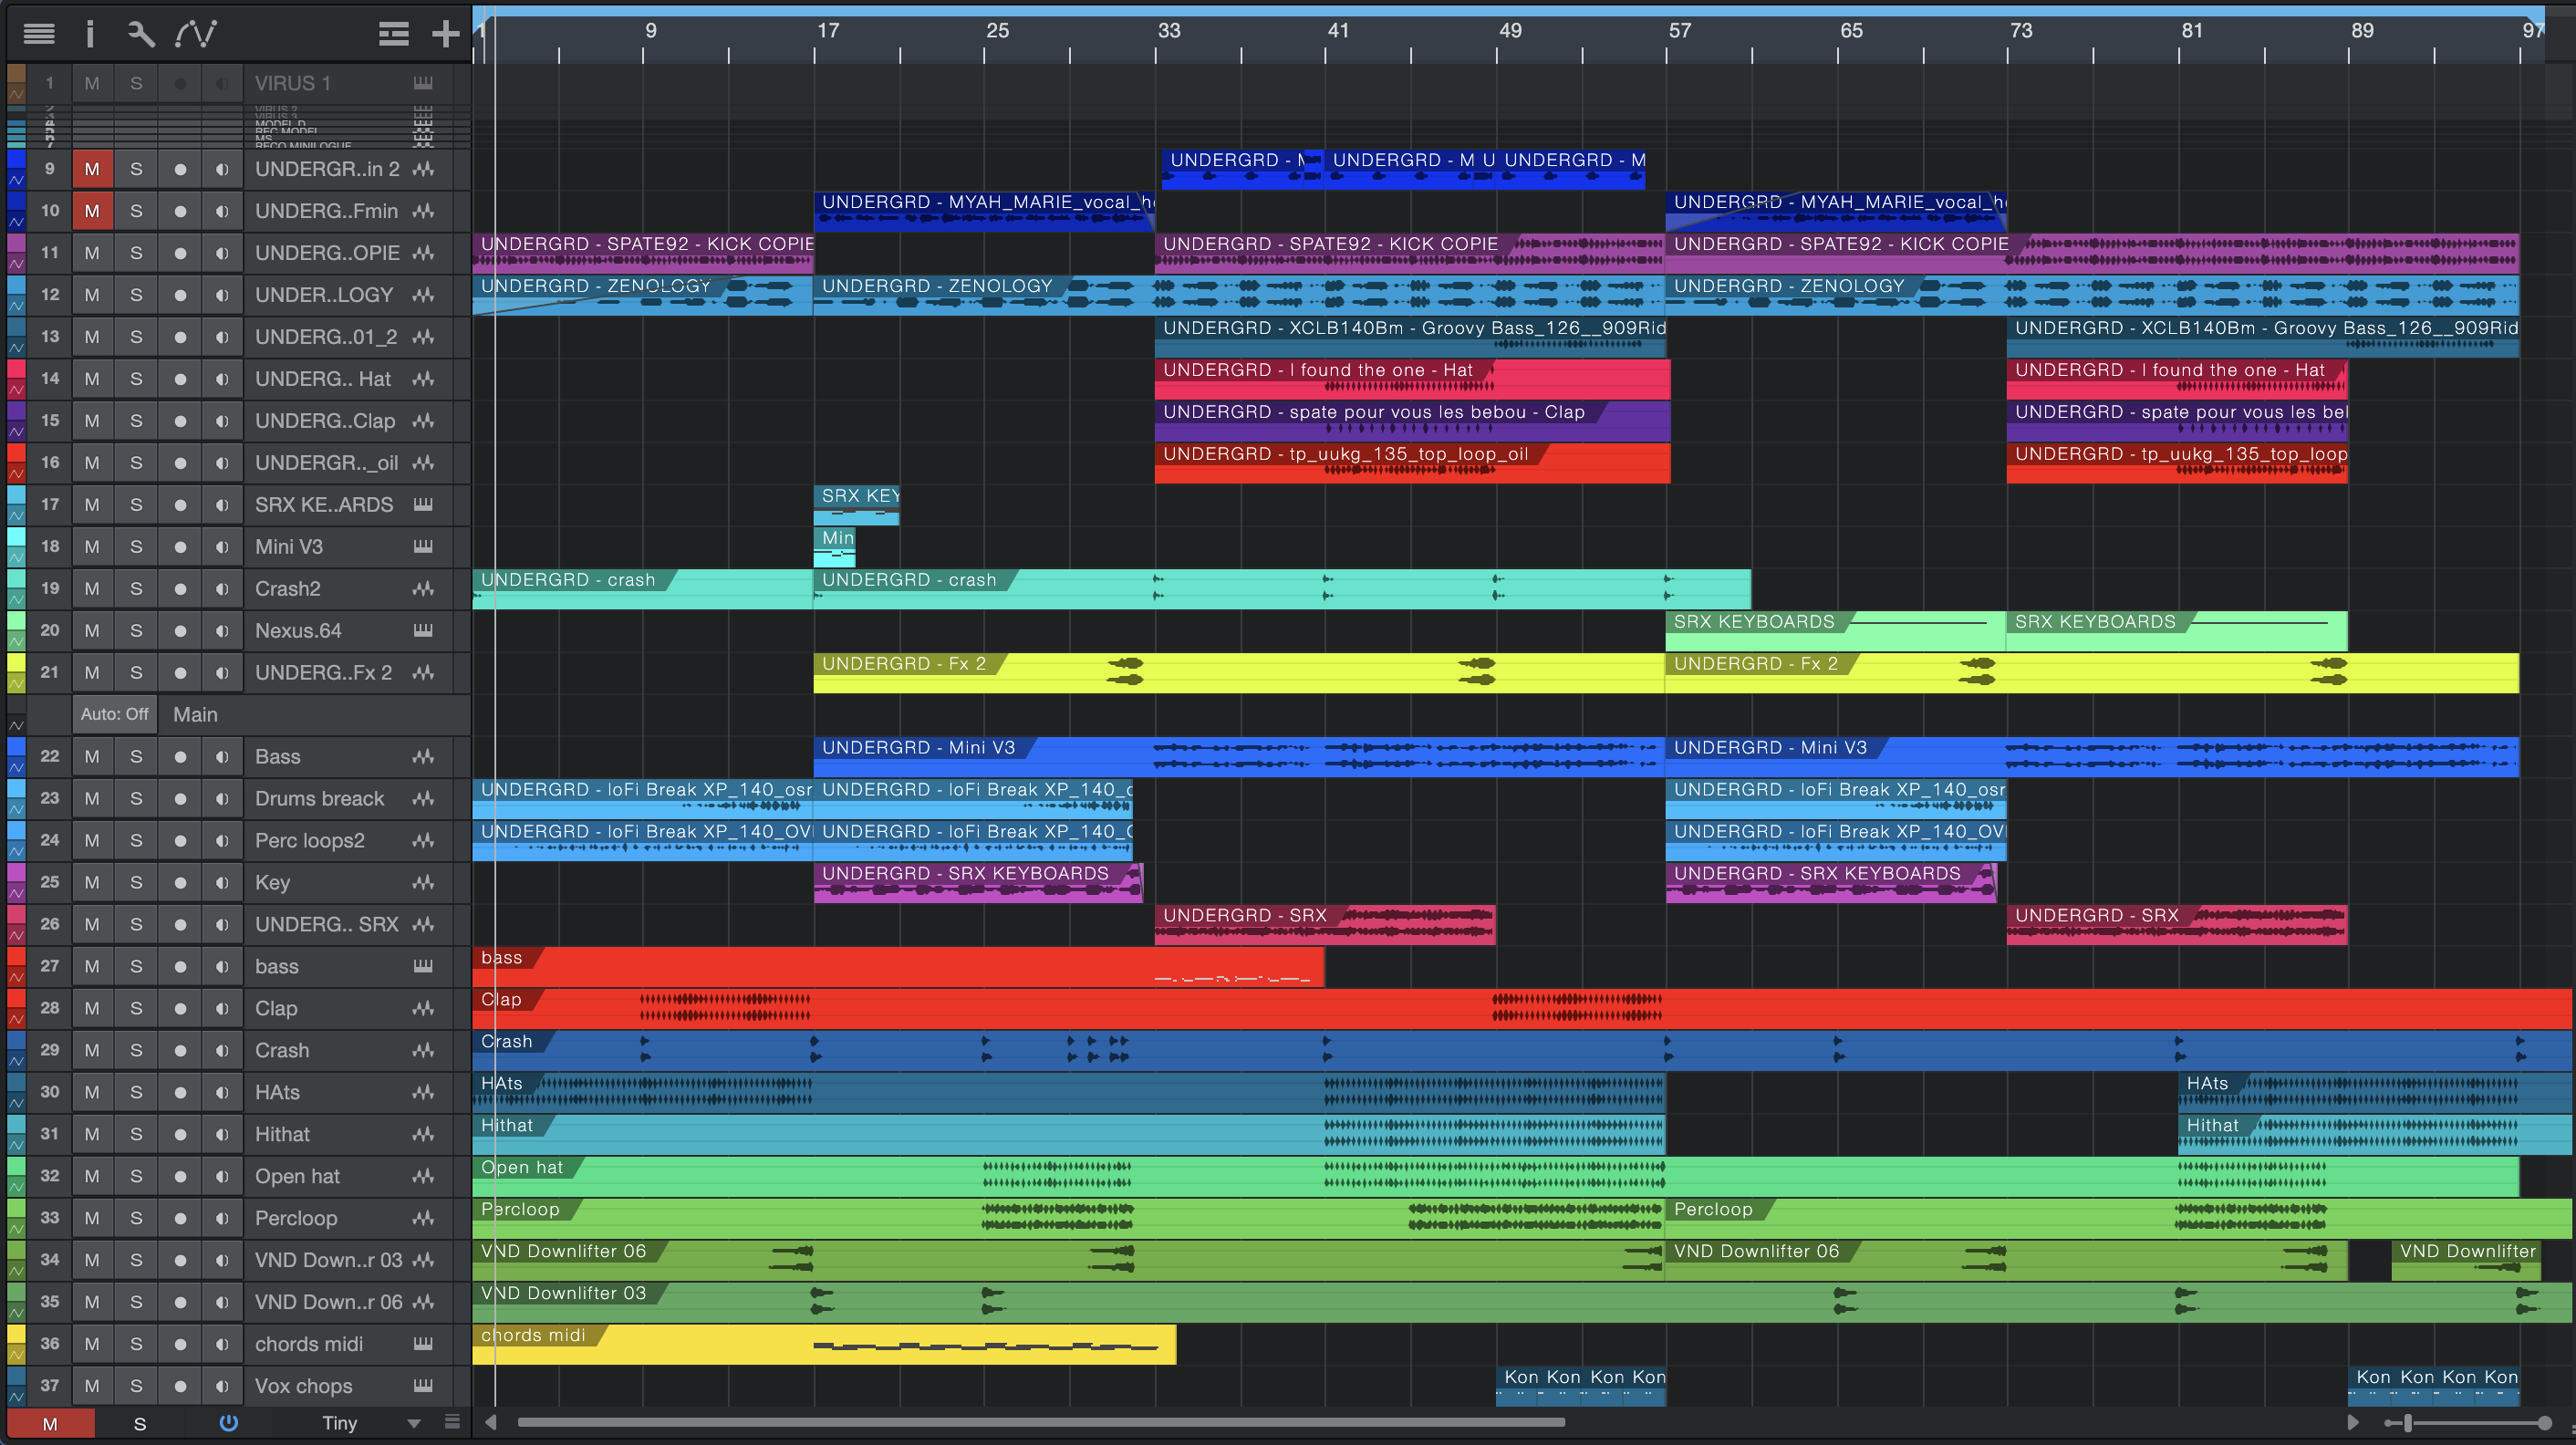Arm record on the Perc loops2 track

(x=180, y=841)
